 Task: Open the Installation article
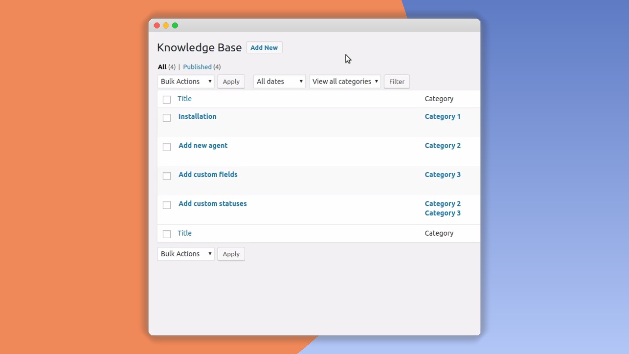click(x=197, y=116)
